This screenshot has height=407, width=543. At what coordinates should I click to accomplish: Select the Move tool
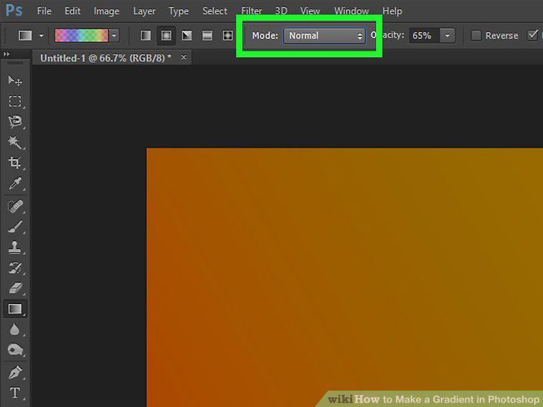click(15, 81)
